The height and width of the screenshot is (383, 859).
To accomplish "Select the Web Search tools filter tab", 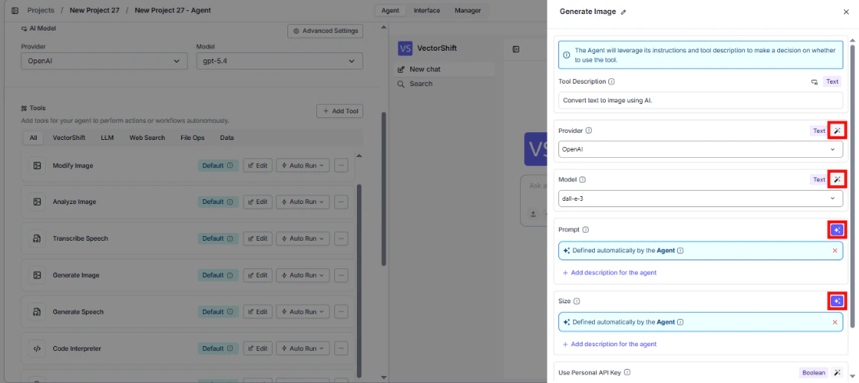I will [x=147, y=138].
